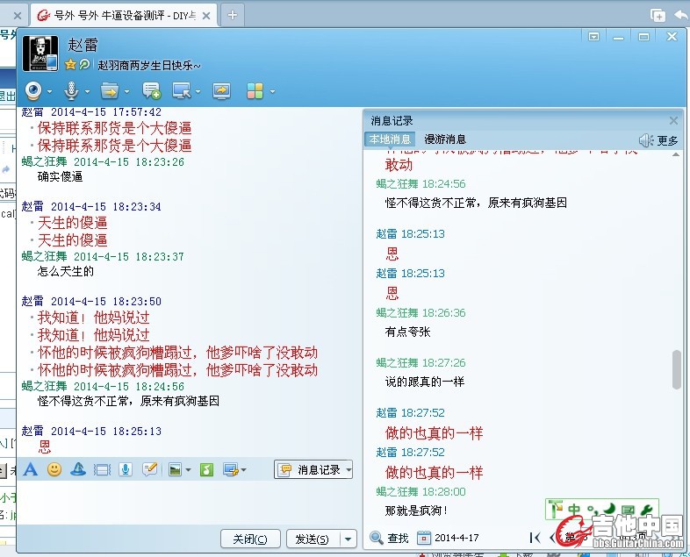Switch to the 漫游消息 tab

point(445,139)
